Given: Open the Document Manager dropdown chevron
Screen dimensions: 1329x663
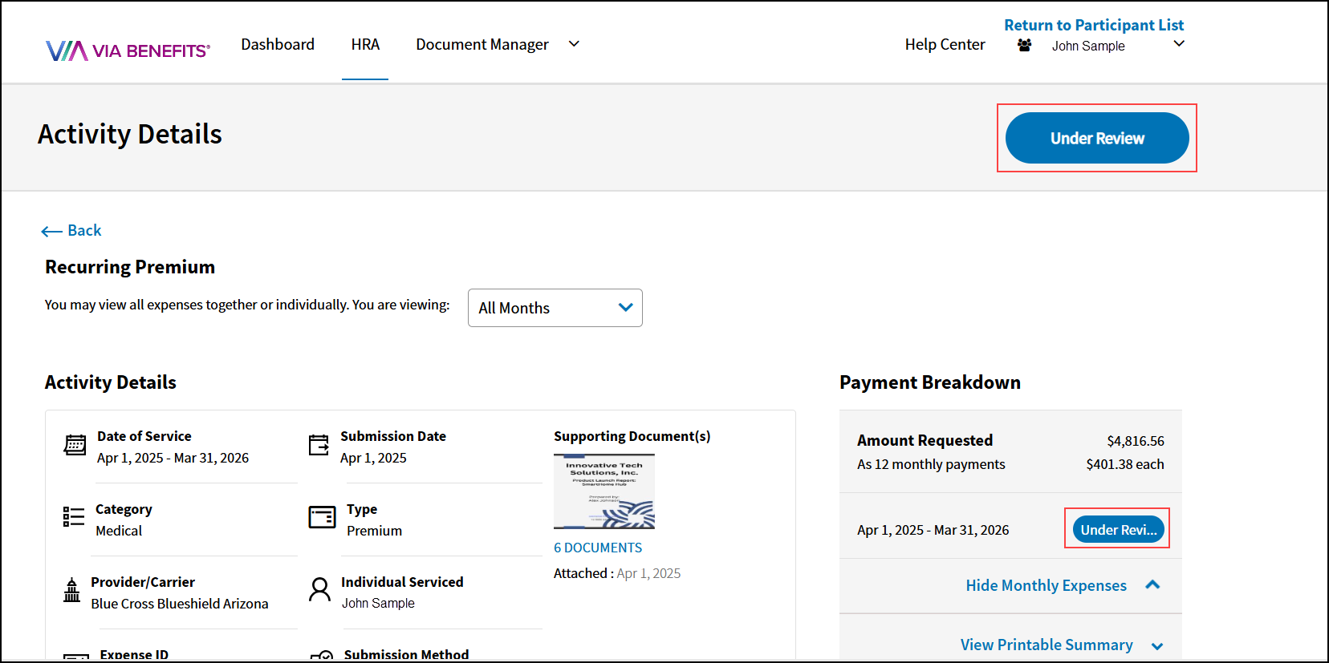Looking at the screenshot, I should (574, 44).
